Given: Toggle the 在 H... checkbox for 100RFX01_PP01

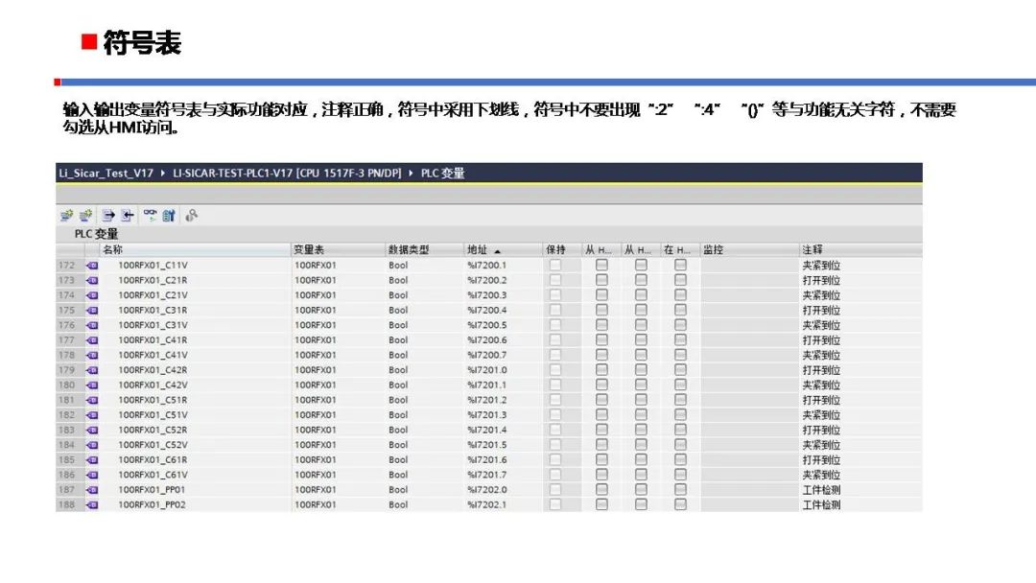Looking at the screenshot, I should (680, 490).
